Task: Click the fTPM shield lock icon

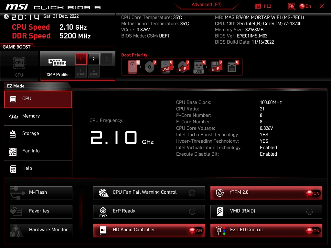Action: (220, 193)
